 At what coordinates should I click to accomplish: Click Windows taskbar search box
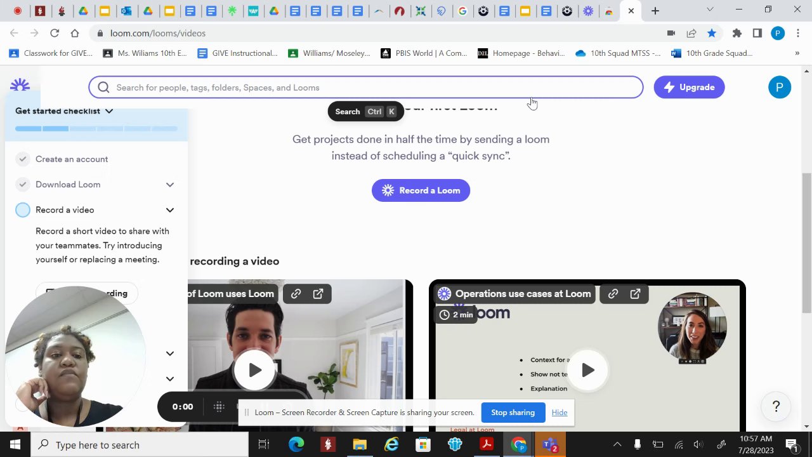click(140, 445)
